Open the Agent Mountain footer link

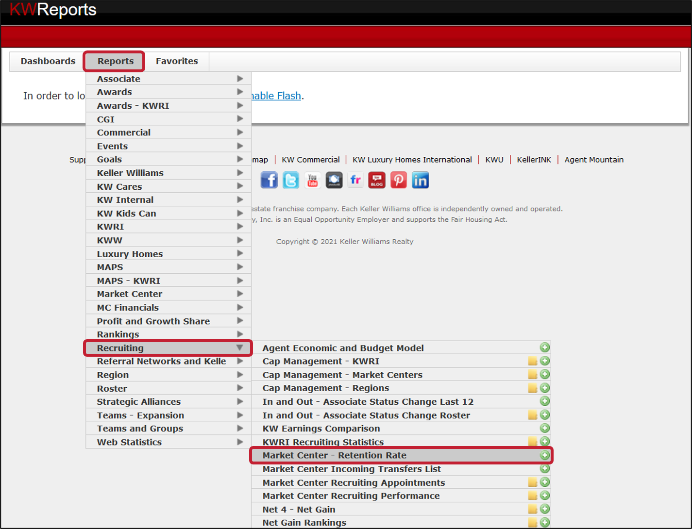pos(594,160)
